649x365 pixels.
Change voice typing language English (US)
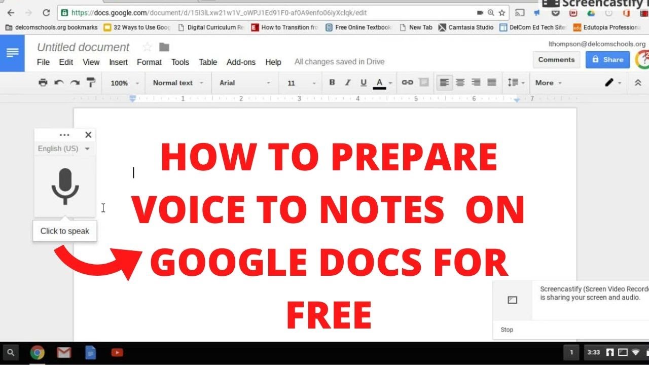coord(64,149)
